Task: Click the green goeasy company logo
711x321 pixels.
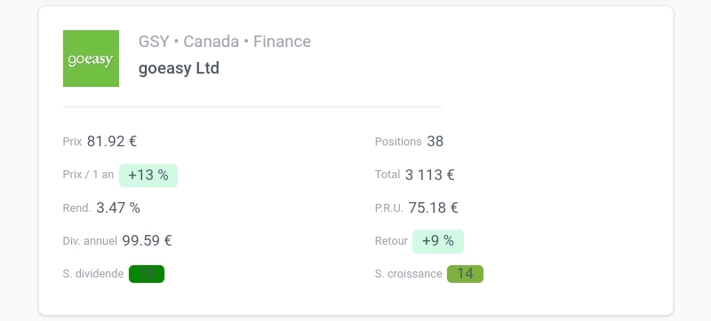Action: pyautogui.click(x=91, y=59)
